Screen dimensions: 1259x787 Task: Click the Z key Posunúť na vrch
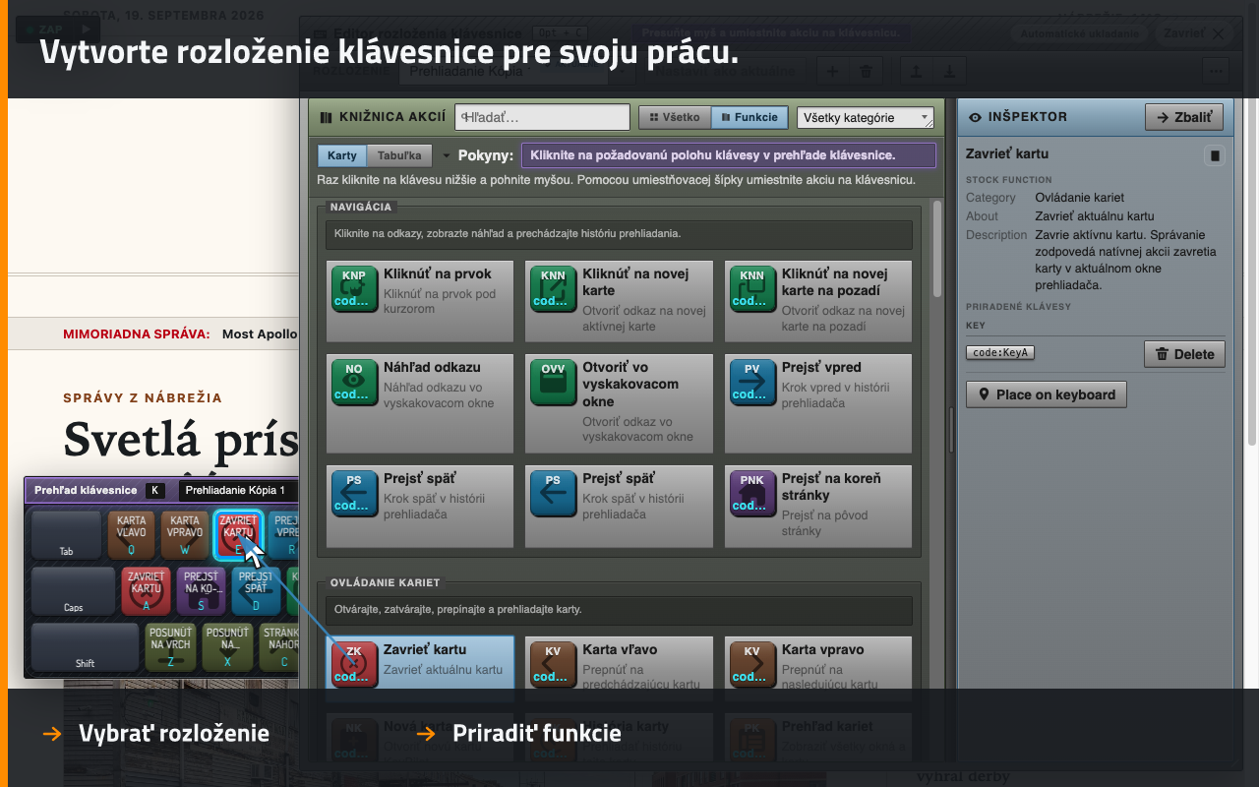(x=170, y=647)
